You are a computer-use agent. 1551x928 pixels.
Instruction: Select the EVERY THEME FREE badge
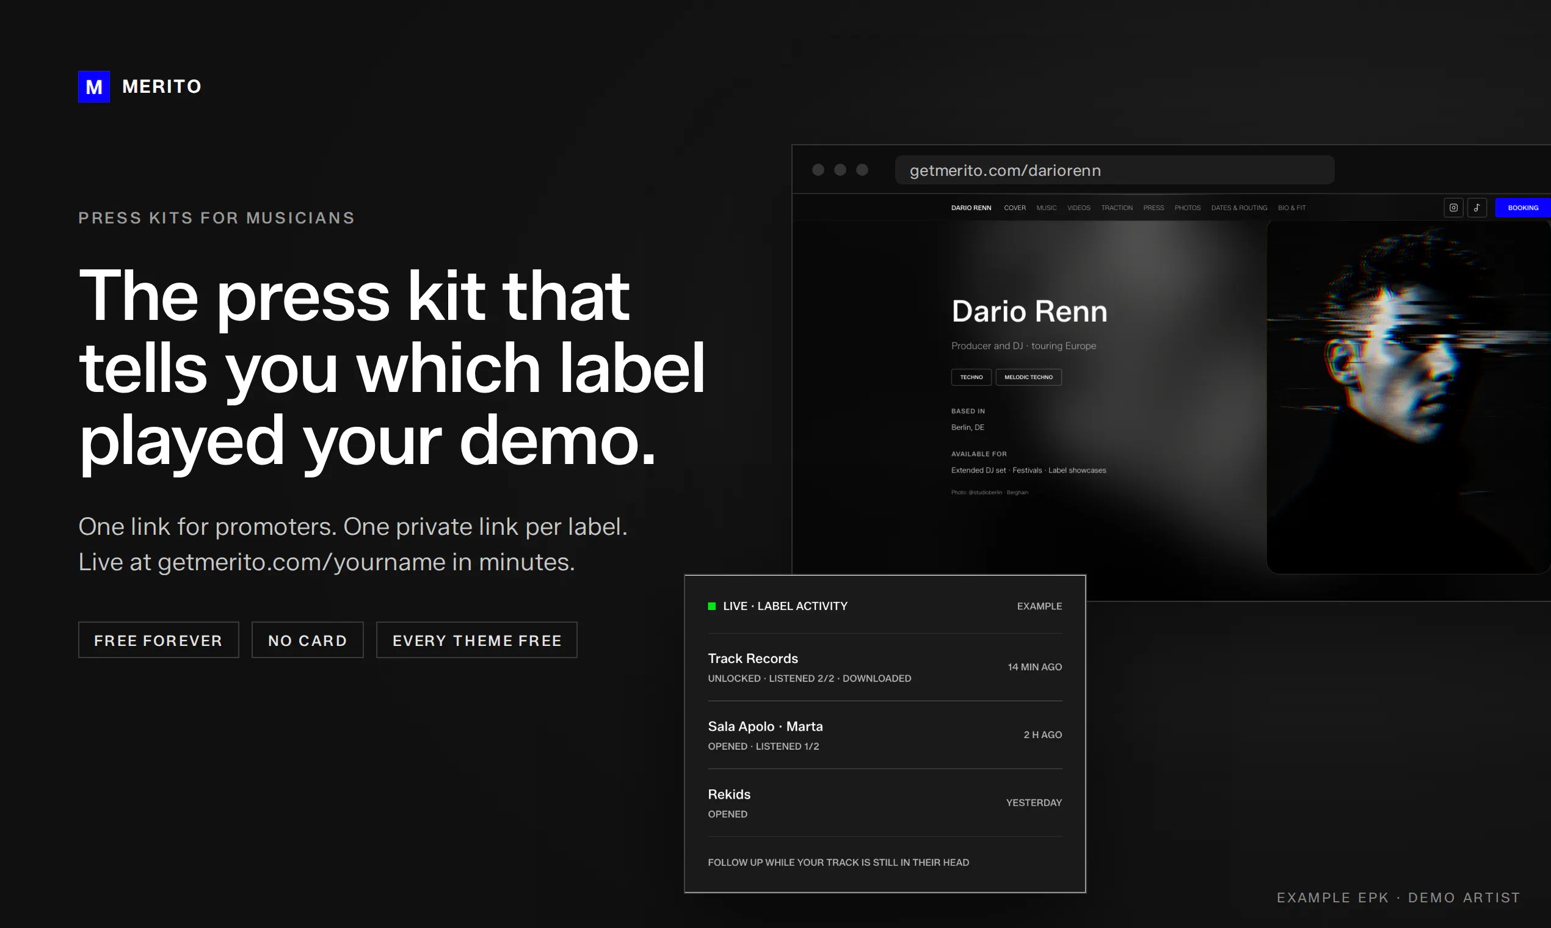[x=476, y=640]
